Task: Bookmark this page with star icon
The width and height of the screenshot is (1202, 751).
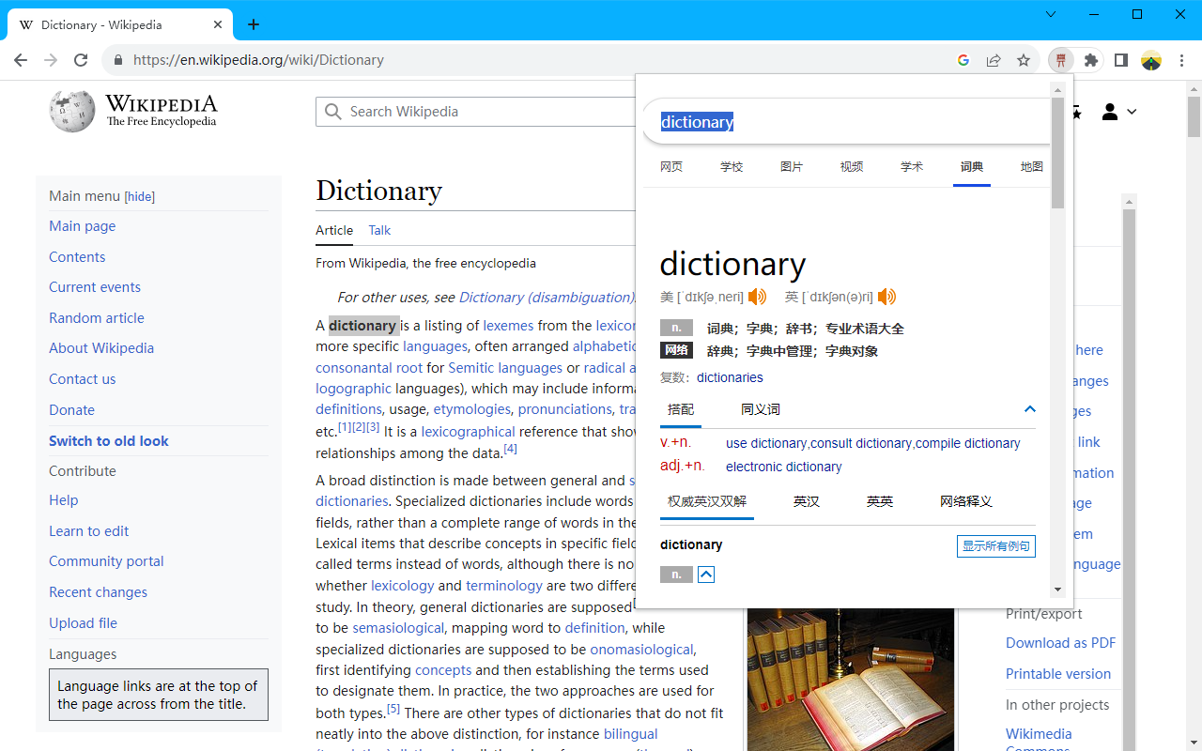Action: (1024, 60)
